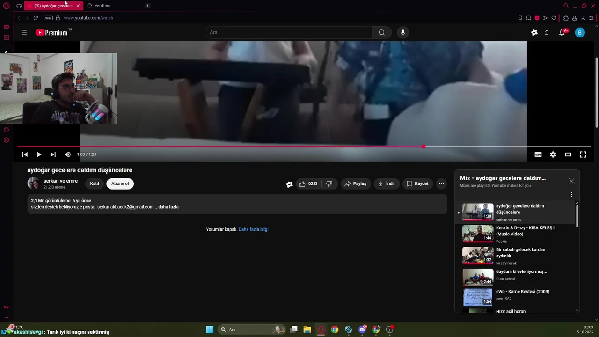Open the YouTube upload/create icon
The image size is (599, 337).
point(547,32)
